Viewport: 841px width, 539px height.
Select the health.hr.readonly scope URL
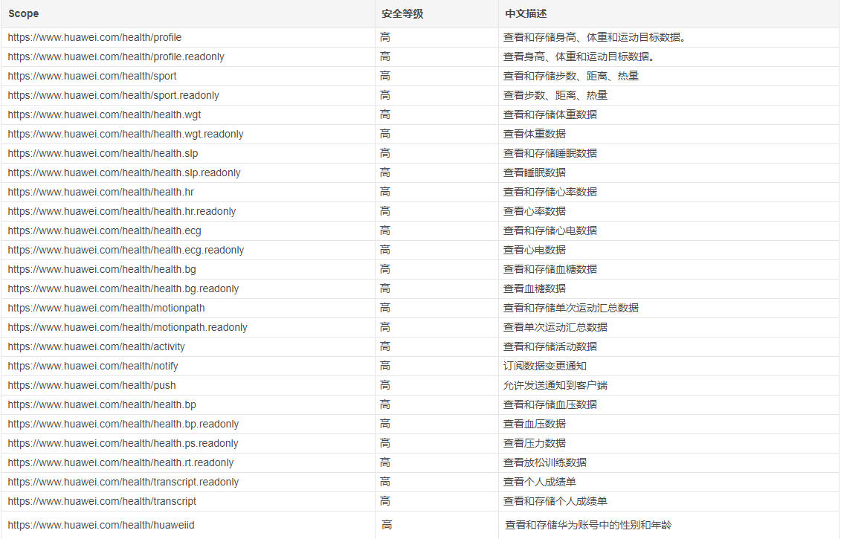click(122, 211)
